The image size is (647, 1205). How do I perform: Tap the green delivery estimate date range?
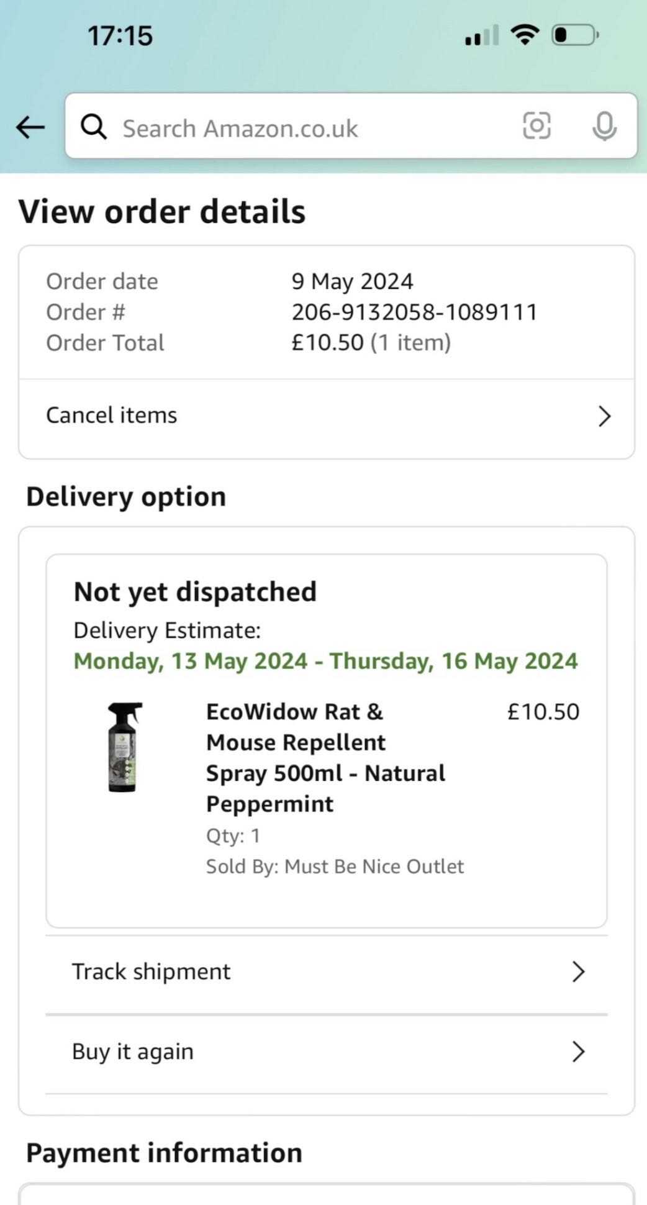point(325,661)
